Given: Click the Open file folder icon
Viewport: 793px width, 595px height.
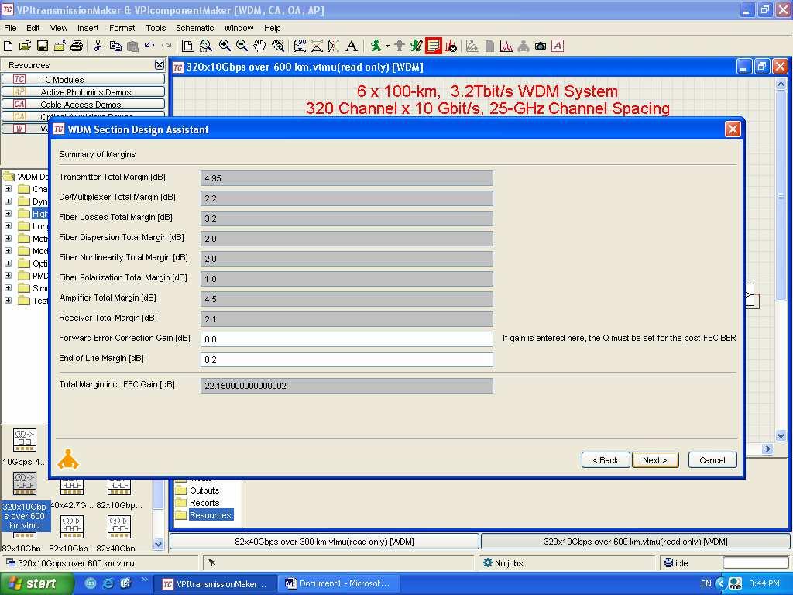Looking at the screenshot, I should (x=25, y=46).
